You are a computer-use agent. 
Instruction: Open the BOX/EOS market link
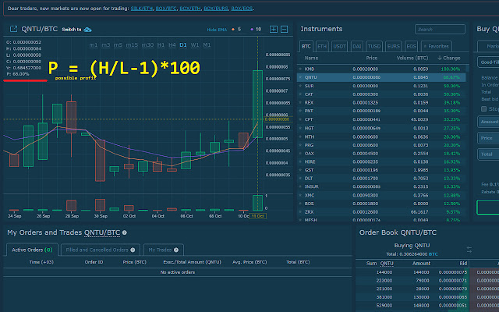point(242,9)
